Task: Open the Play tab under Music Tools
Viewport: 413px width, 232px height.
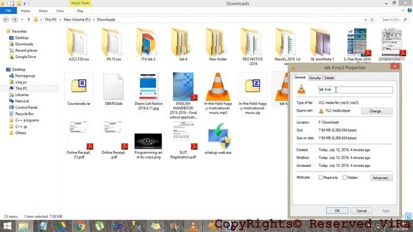Action: pyautogui.click(x=80, y=11)
